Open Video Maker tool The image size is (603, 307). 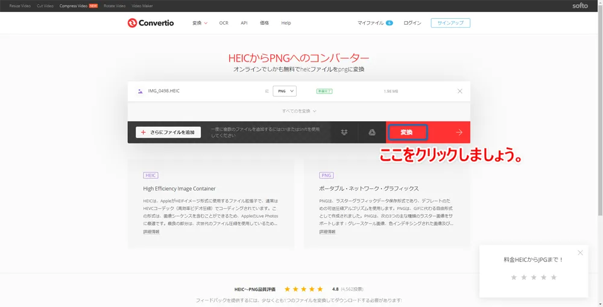(x=142, y=6)
